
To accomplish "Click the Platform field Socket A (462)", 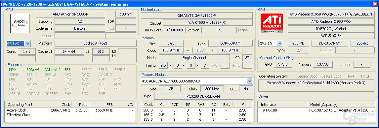I will 95,44.
